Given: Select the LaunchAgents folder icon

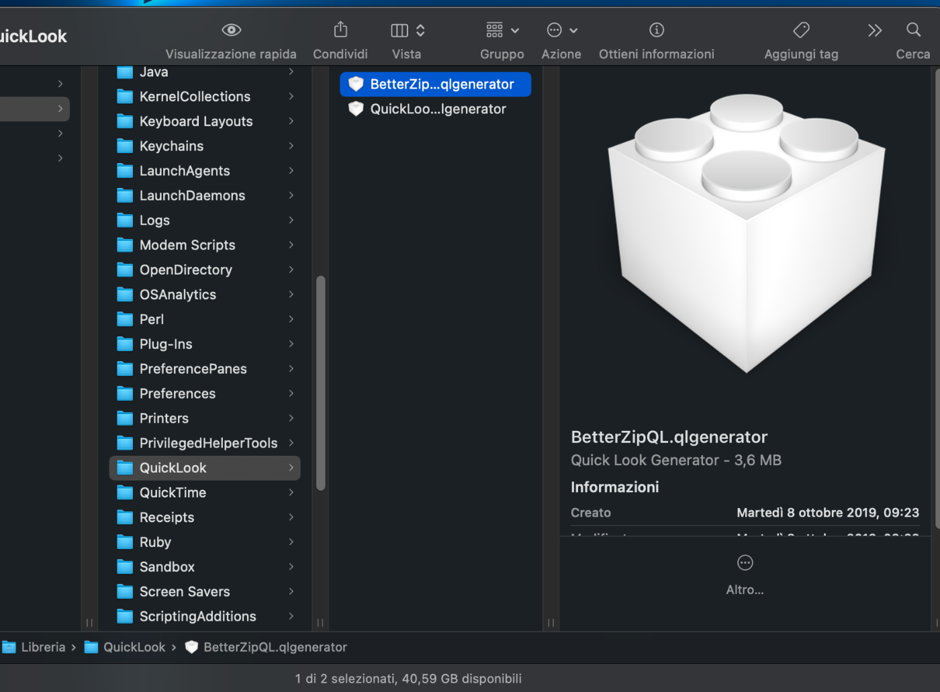Looking at the screenshot, I should point(125,171).
